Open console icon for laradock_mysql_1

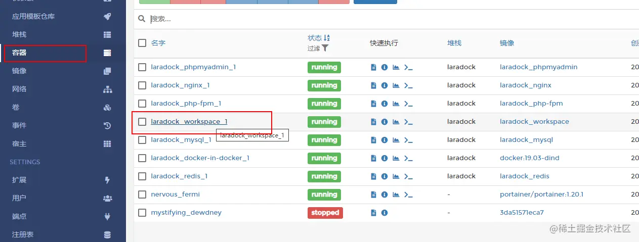tap(408, 140)
